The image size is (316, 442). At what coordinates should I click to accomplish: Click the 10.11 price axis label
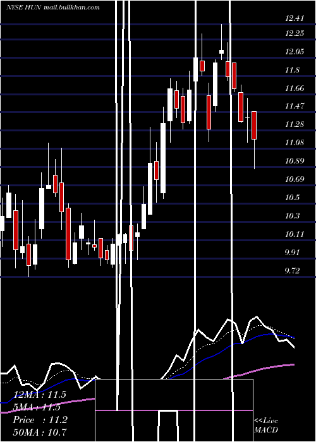(295, 234)
